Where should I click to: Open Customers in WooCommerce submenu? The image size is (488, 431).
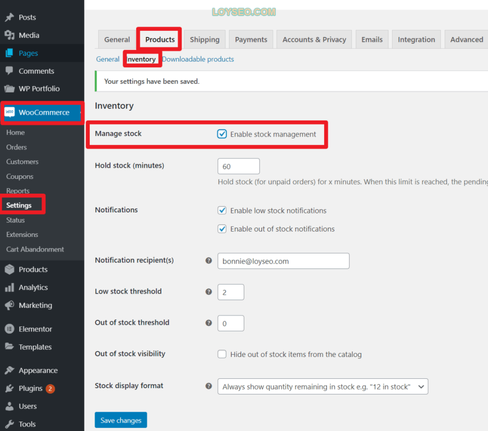pos(22,162)
